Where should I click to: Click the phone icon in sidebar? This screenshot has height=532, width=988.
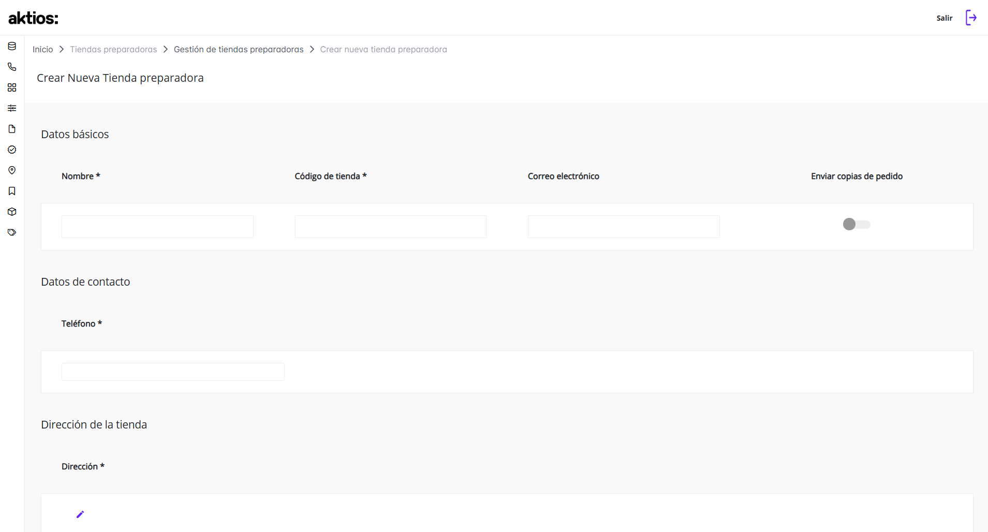(12, 67)
